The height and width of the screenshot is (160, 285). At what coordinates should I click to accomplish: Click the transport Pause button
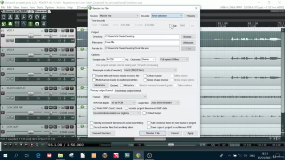click(x=16, y=144)
